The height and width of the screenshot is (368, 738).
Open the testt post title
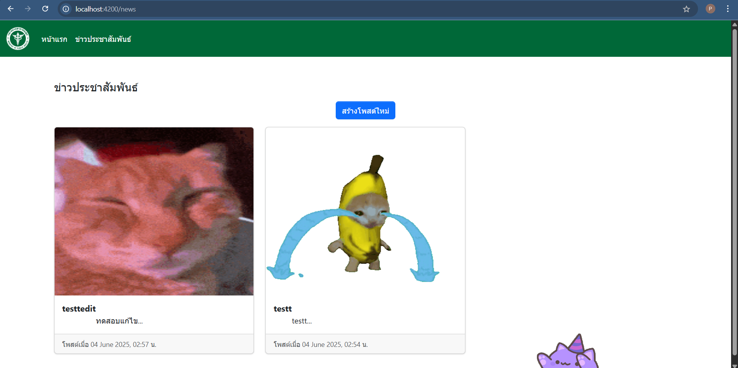pos(283,309)
